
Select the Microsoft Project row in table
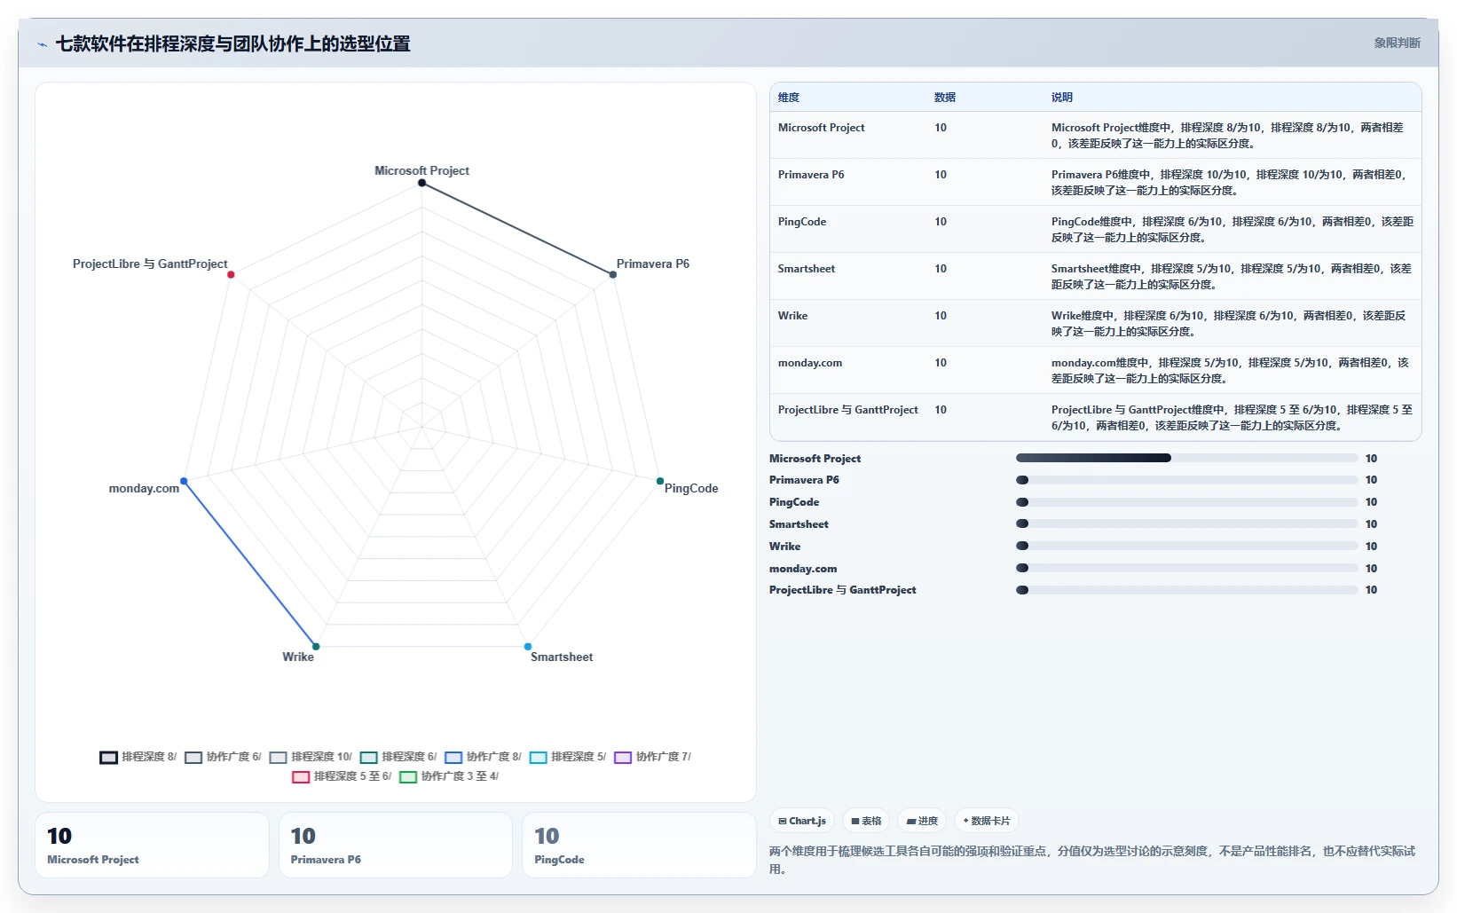click(x=1096, y=135)
